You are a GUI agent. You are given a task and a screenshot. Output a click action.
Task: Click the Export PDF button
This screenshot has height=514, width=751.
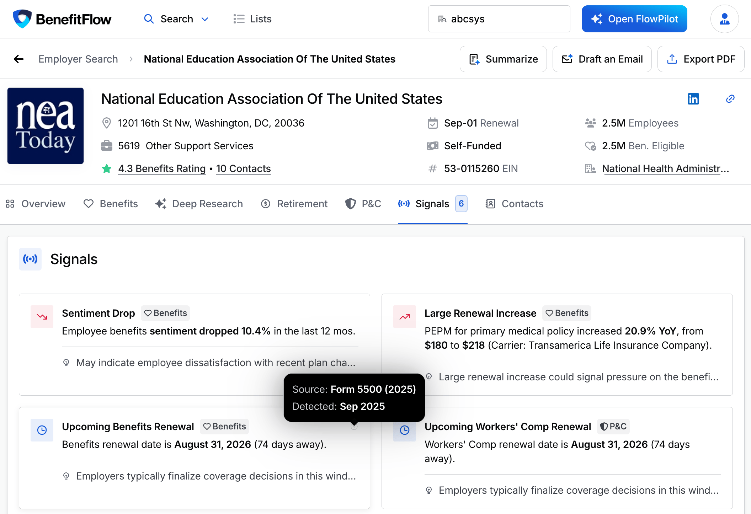click(x=701, y=59)
